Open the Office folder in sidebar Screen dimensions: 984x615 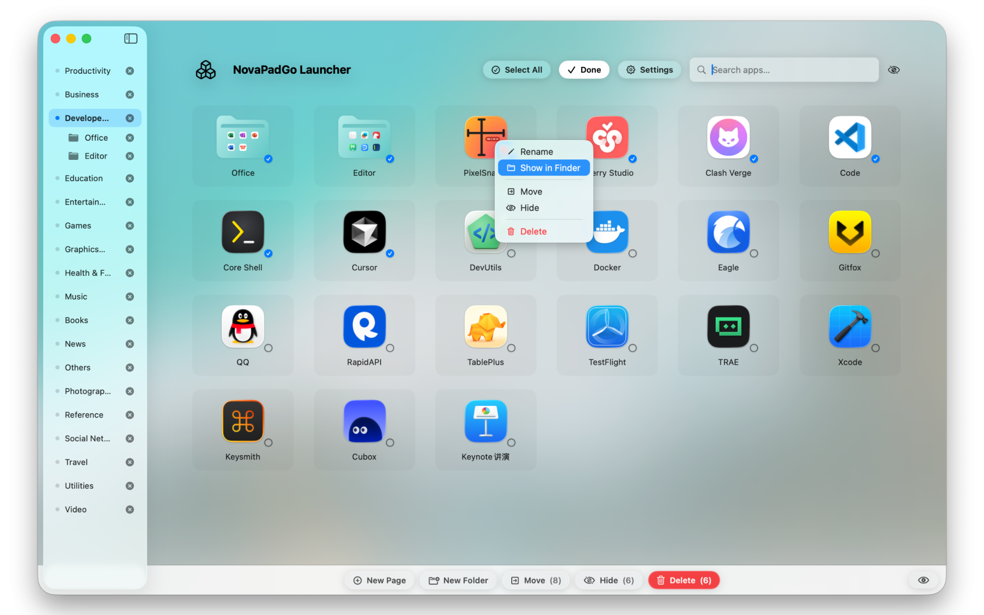click(96, 138)
